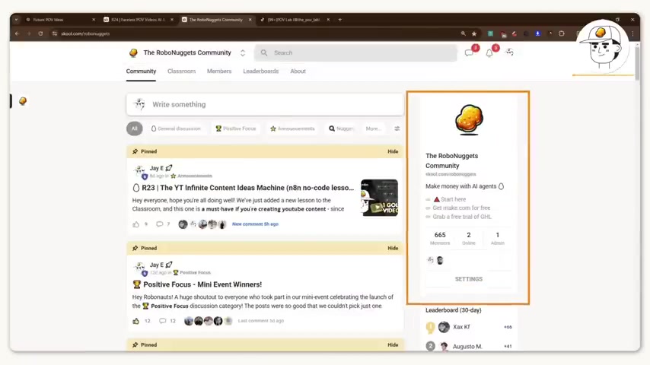The image size is (650, 365).
Task: Open the SETTINGS button
Action: (468, 279)
